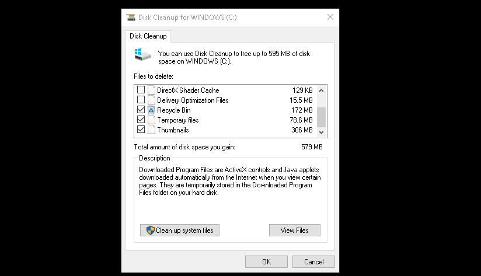This screenshot has width=481, height=276.
Task: Click the Thumbnails file icon
Action: (151, 130)
